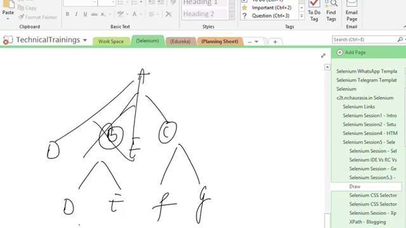Click the font color A icon
This screenshot has width=406, height=228.
[x=134, y=14]
